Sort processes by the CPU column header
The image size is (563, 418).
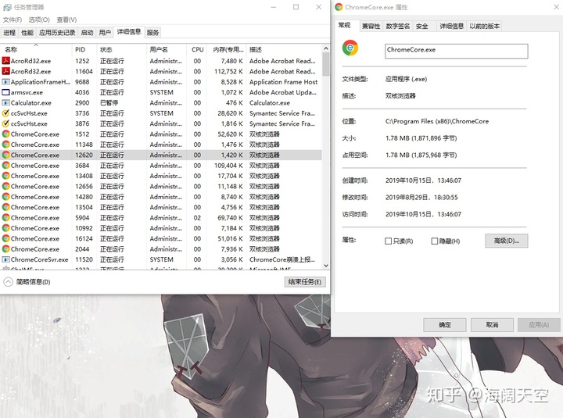198,49
